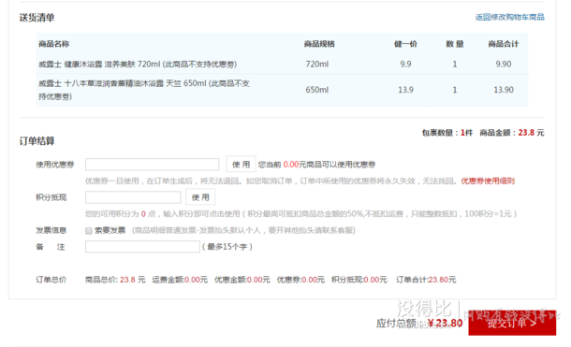Viewport: 571px width, 347px height.
Task: Click the 运费金额 0.00元 value
Action: tap(180, 280)
